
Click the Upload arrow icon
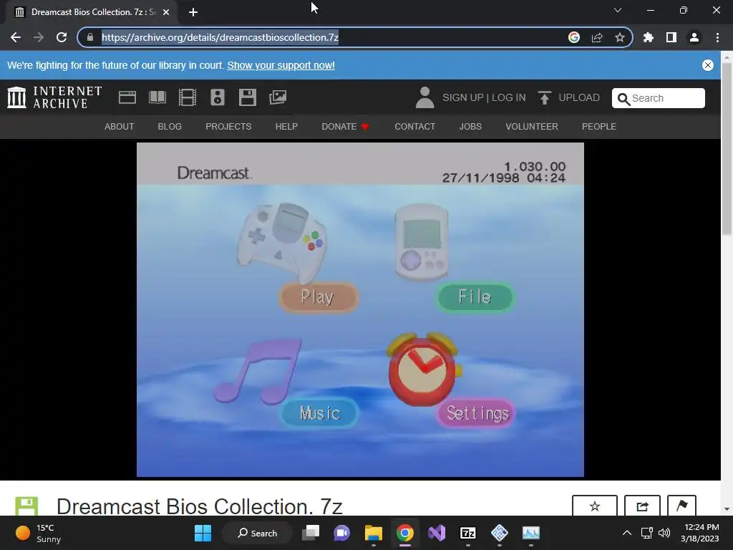(x=544, y=97)
